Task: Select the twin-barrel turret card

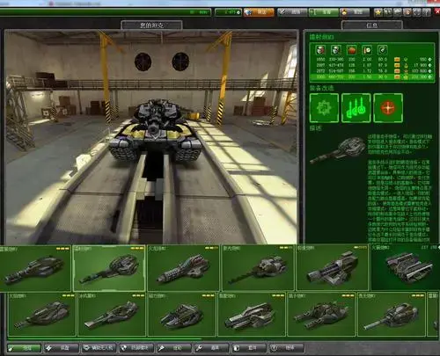Action: click(x=321, y=315)
